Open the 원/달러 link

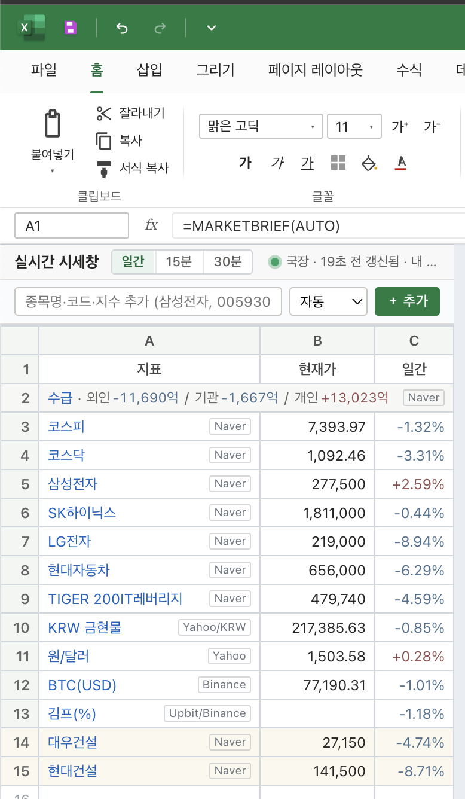click(69, 656)
